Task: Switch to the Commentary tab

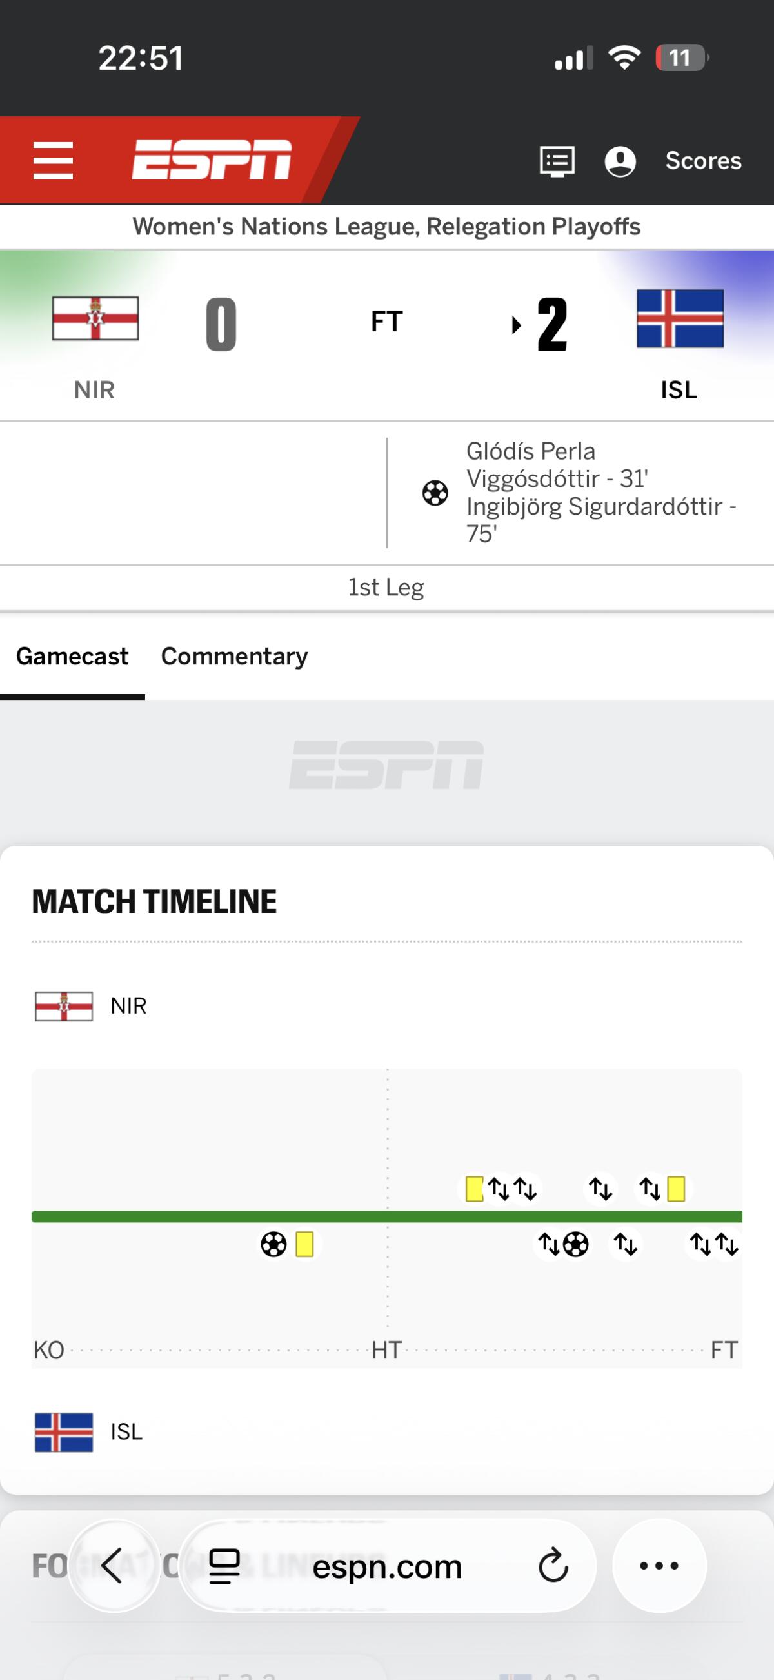Action: click(235, 656)
